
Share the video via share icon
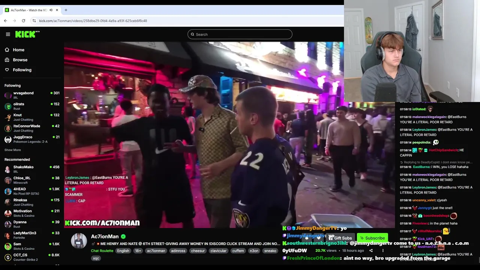pos(371,250)
